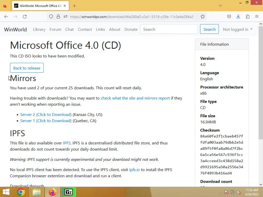Screen dimensions: 263x197
Task: Click the Back to release button
Action: [27, 68]
